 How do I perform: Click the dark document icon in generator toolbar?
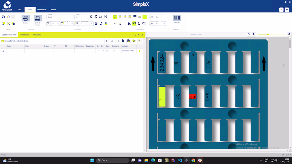point(123,41)
